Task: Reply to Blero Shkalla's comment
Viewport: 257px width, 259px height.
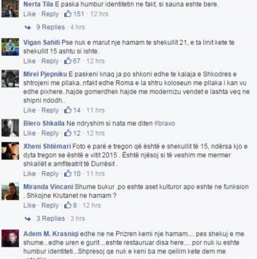Action: 50,133
